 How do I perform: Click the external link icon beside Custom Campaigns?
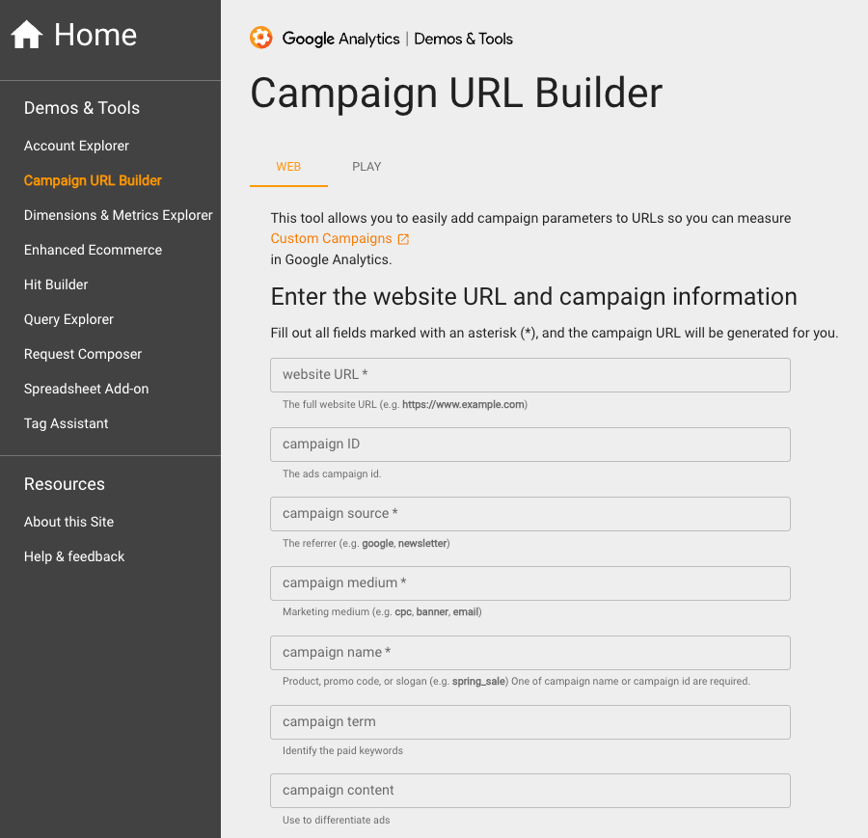403,238
